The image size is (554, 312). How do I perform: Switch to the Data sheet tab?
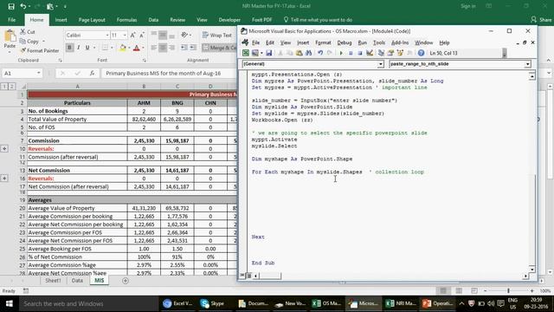(x=77, y=281)
